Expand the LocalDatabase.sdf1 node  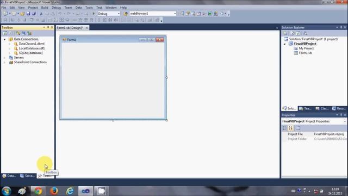coord(9,48)
